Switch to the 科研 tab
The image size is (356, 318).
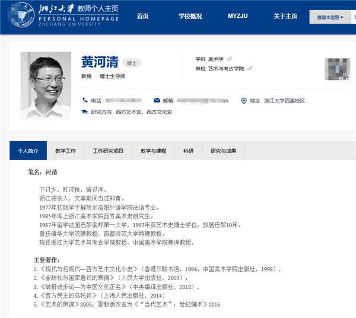click(189, 151)
